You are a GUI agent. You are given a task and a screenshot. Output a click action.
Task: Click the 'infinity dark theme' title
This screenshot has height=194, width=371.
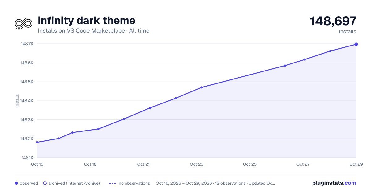tap(87, 21)
